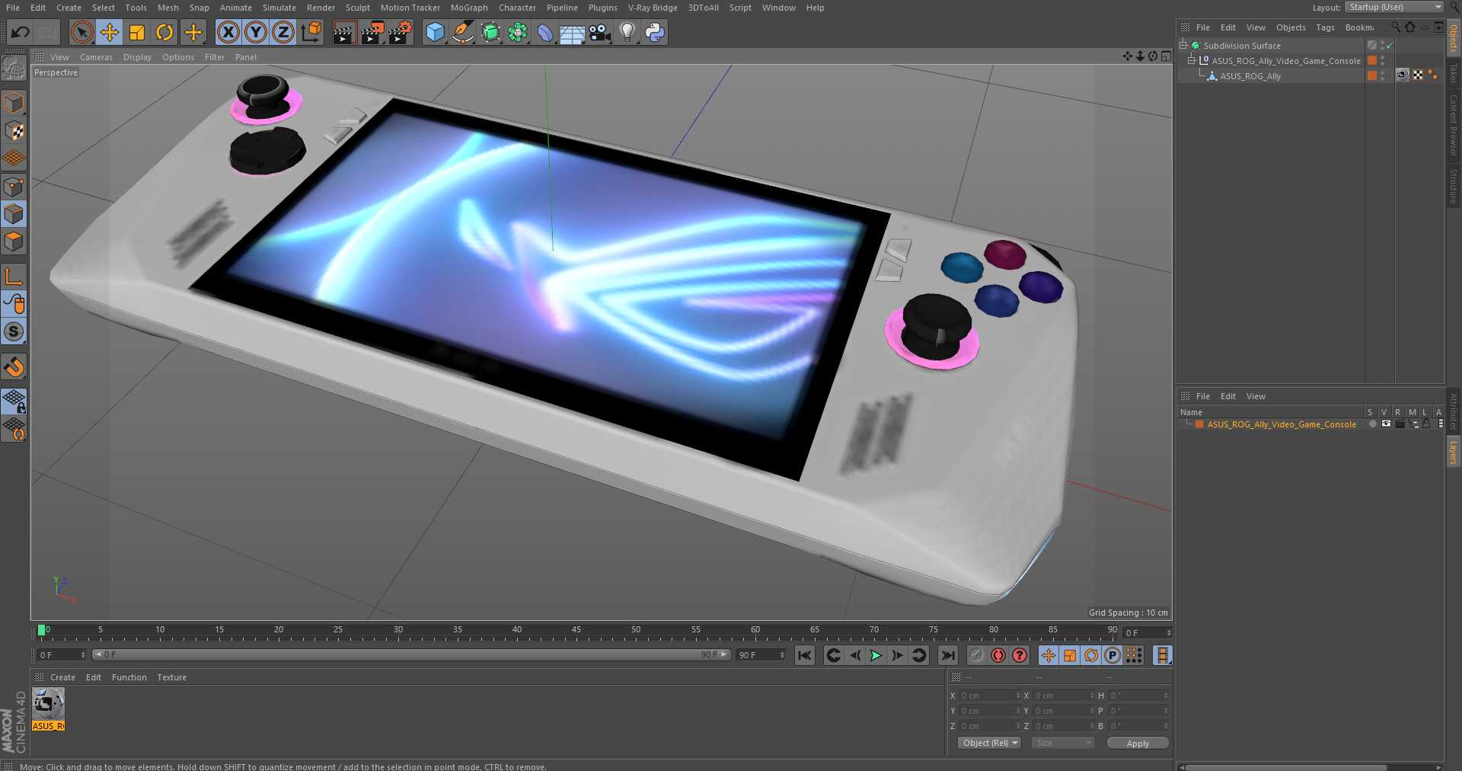The image size is (1462, 771).
Task: Select the Live Selection tool
Action: pyautogui.click(x=81, y=32)
